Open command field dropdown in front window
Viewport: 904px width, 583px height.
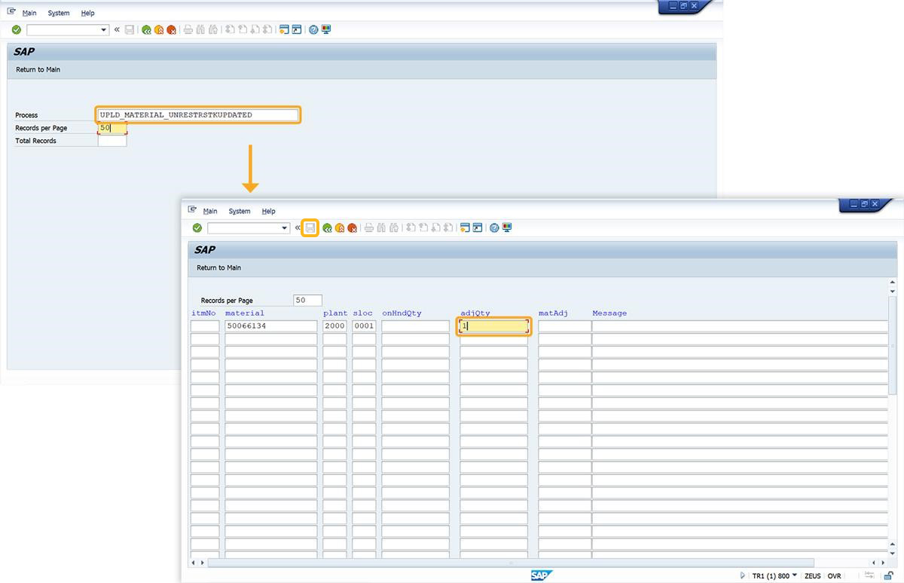[x=285, y=227]
